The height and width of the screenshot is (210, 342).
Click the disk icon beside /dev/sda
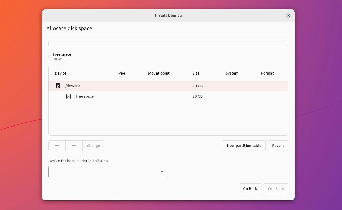point(58,86)
